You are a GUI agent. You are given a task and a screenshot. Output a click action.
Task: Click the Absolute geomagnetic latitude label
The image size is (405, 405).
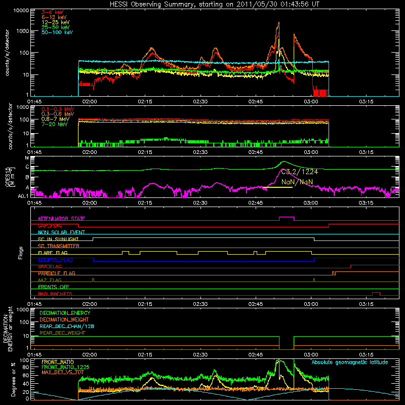pyautogui.click(x=350, y=362)
